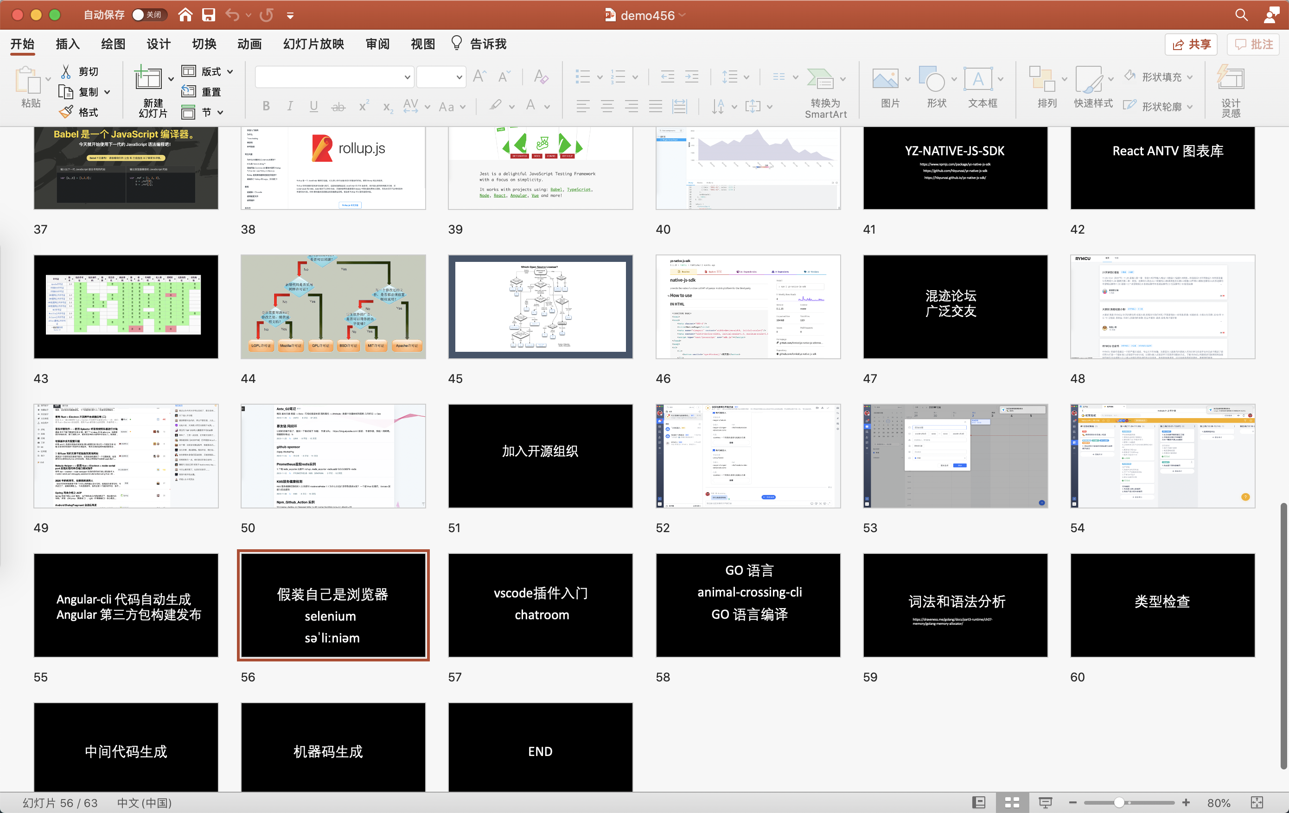Open the Insert (插入) tab

(x=67, y=44)
